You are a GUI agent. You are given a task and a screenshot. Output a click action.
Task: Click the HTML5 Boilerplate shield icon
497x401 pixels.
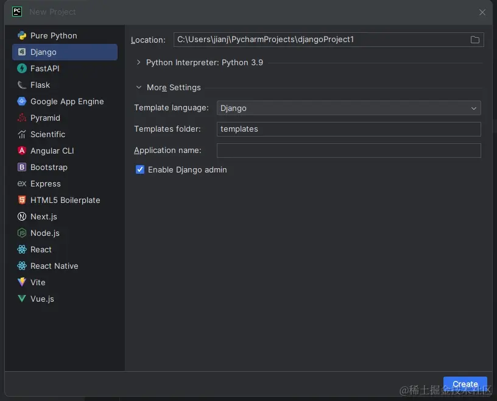click(22, 200)
